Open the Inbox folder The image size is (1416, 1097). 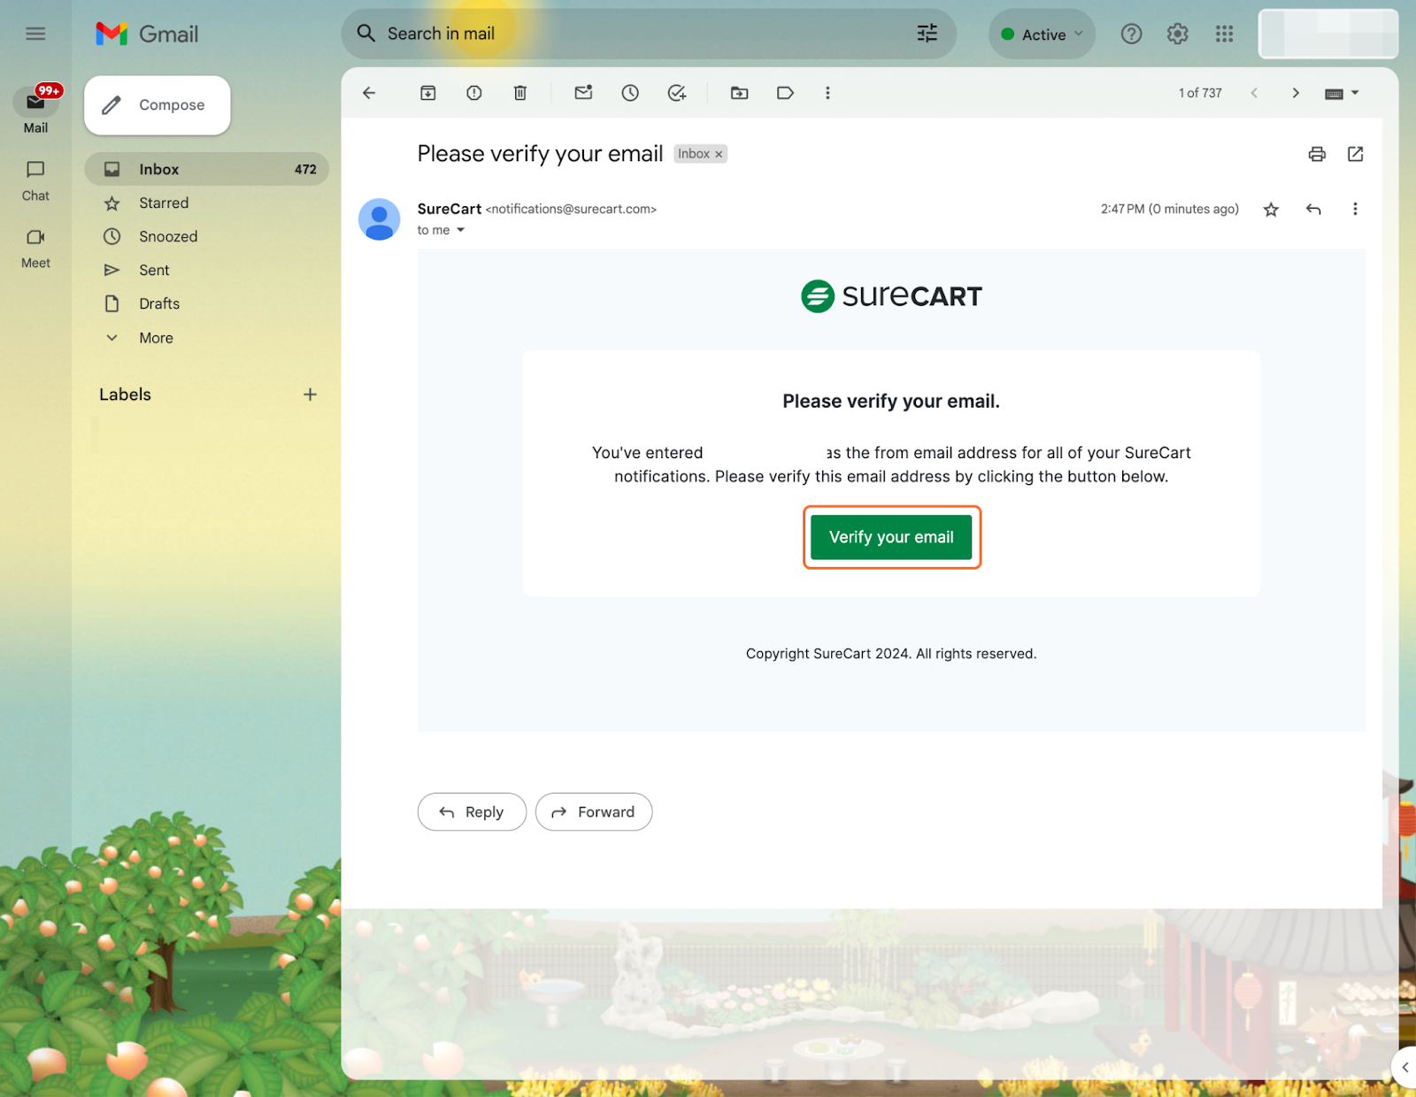(x=206, y=169)
